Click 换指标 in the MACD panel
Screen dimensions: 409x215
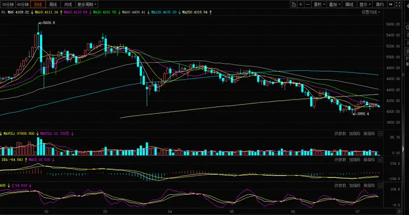tap(369, 160)
